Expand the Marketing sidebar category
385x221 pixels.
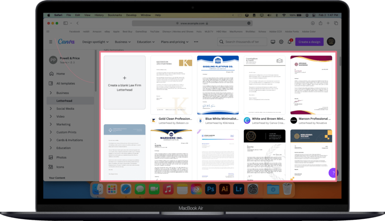(51, 124)
